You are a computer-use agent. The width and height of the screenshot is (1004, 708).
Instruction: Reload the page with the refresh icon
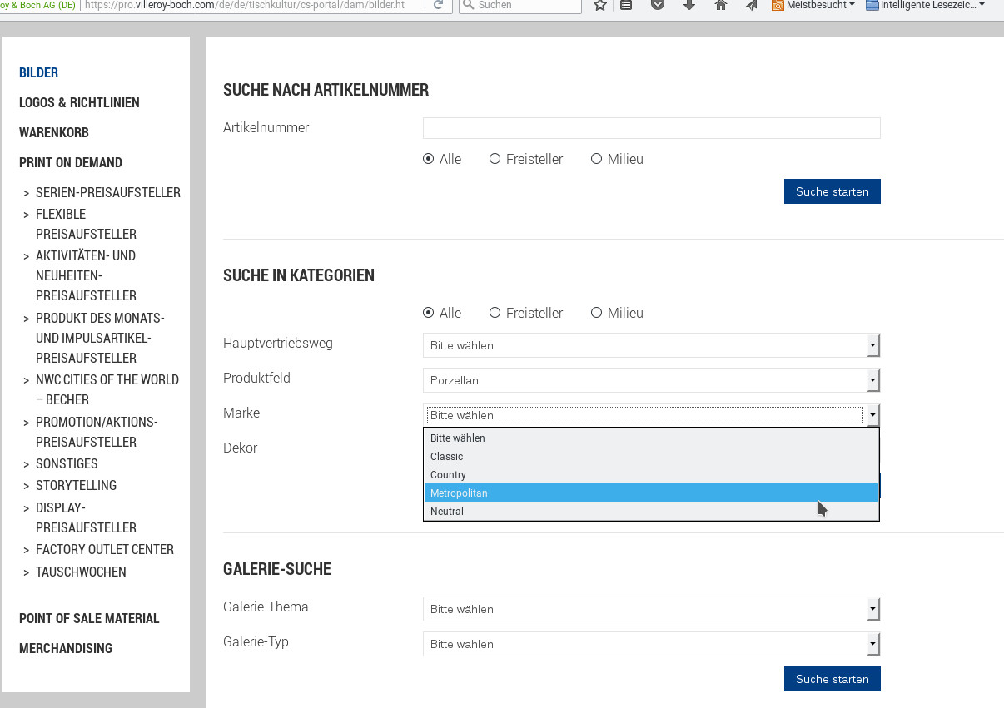click(x=437, y=5)
